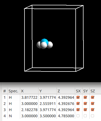Uncheck SX checkbox for atom 1

click(x=78, y=97)
